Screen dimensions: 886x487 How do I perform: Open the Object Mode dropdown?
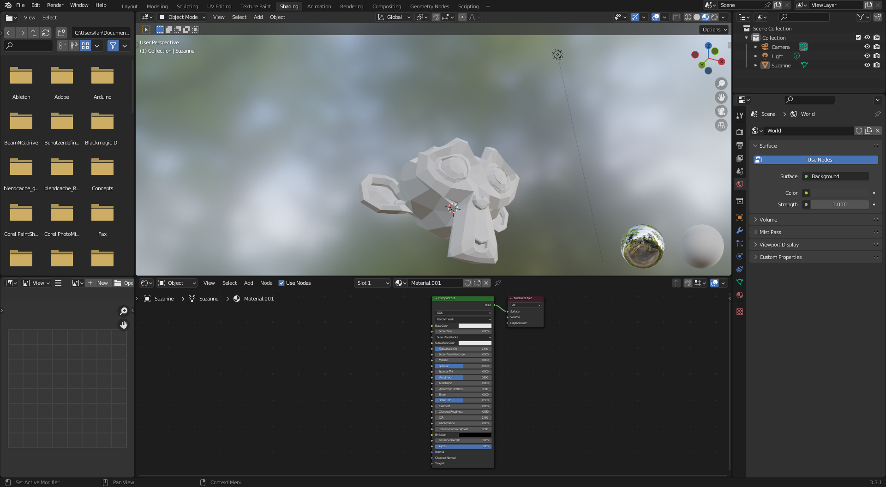pyautogui.click(x=181, y=17)
